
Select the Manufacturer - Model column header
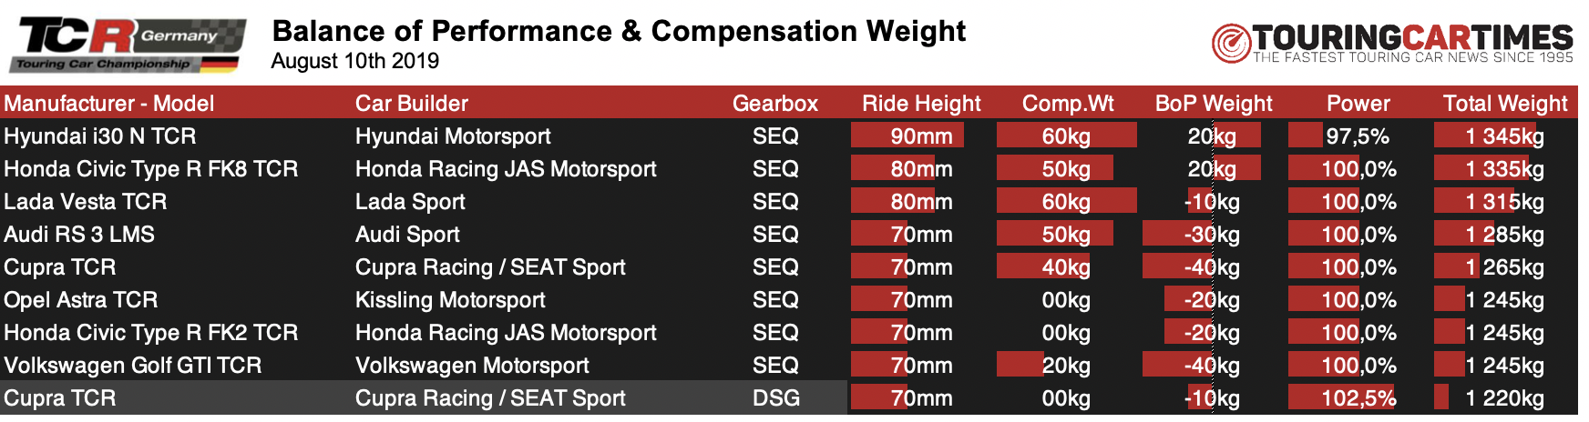pos(109,104)
